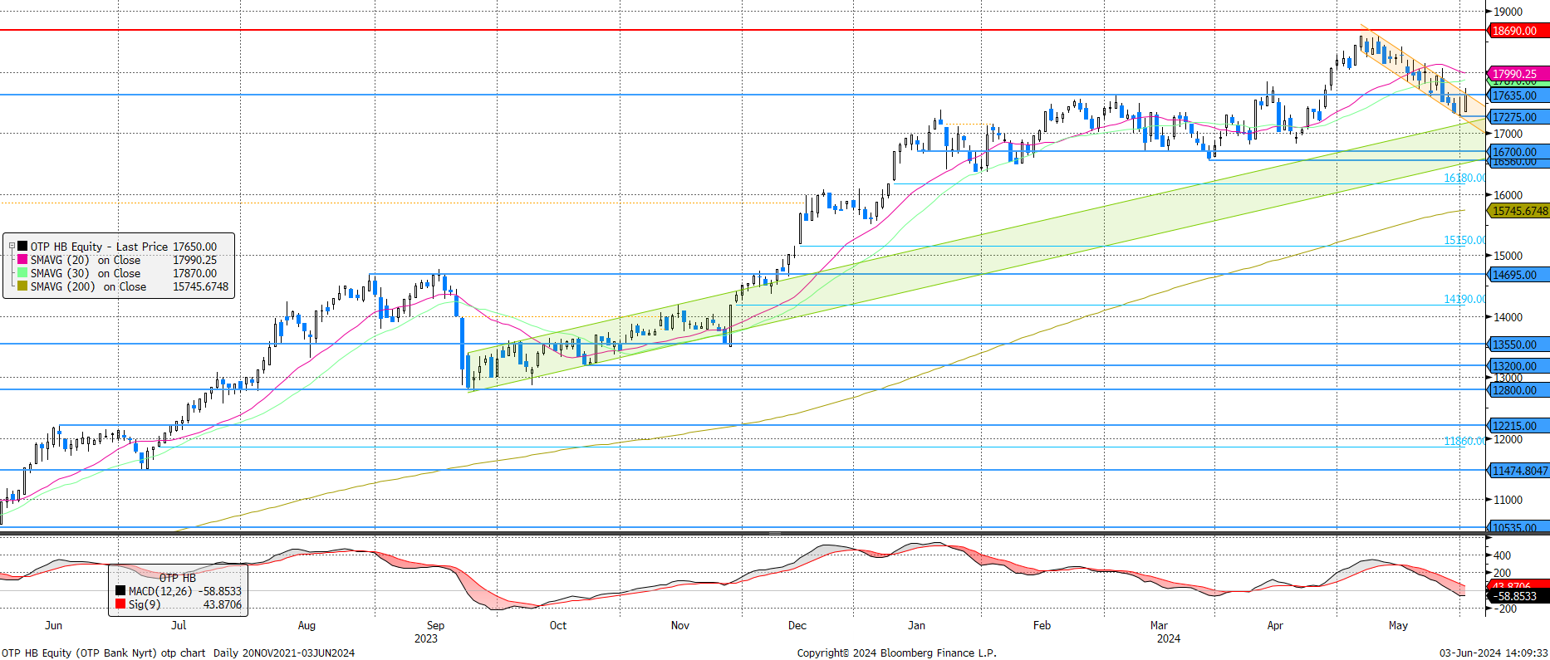
Task: Click the chart title 'OTP HB Equity (OTP Bank Nyrt)' footer
Action: [77, 653]
